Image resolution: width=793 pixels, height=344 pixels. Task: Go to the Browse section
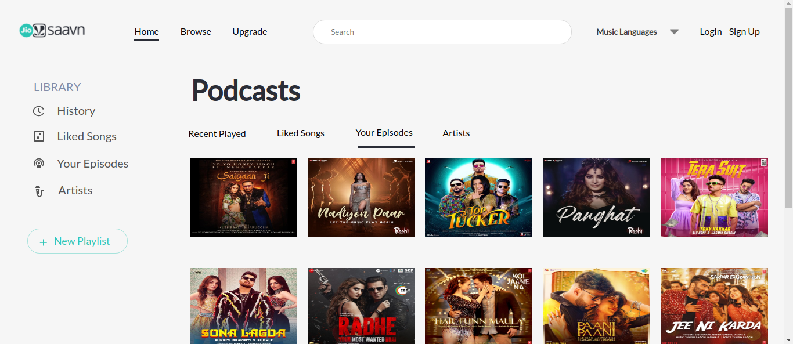coord(195,32)
